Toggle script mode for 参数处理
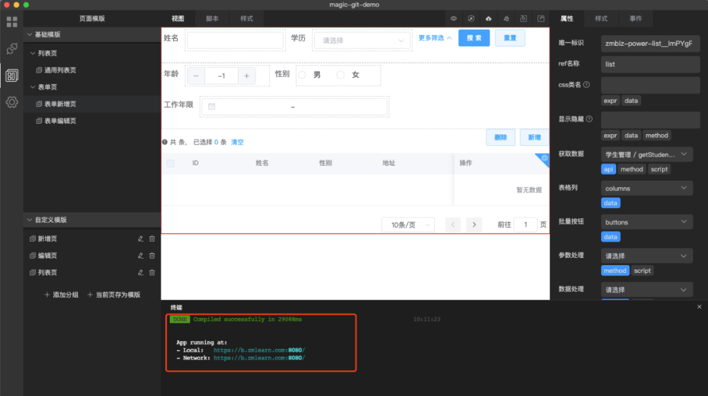 [x=642, y=270]
